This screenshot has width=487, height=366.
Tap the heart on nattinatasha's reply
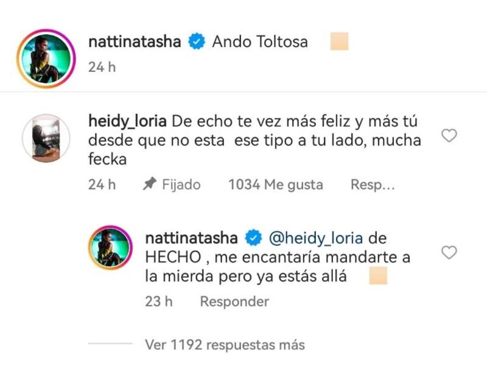pos(449,252)
